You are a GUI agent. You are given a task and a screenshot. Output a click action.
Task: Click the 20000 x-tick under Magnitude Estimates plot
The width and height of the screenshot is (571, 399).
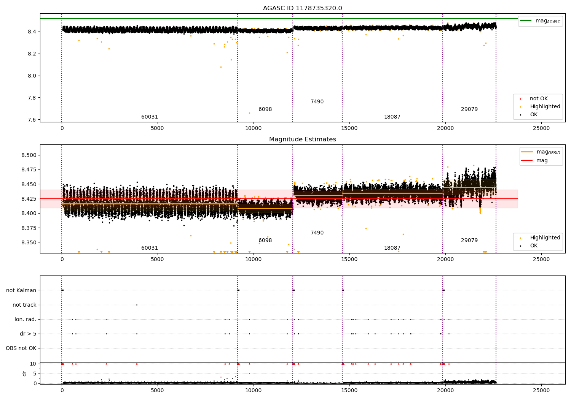coord(445,260)
